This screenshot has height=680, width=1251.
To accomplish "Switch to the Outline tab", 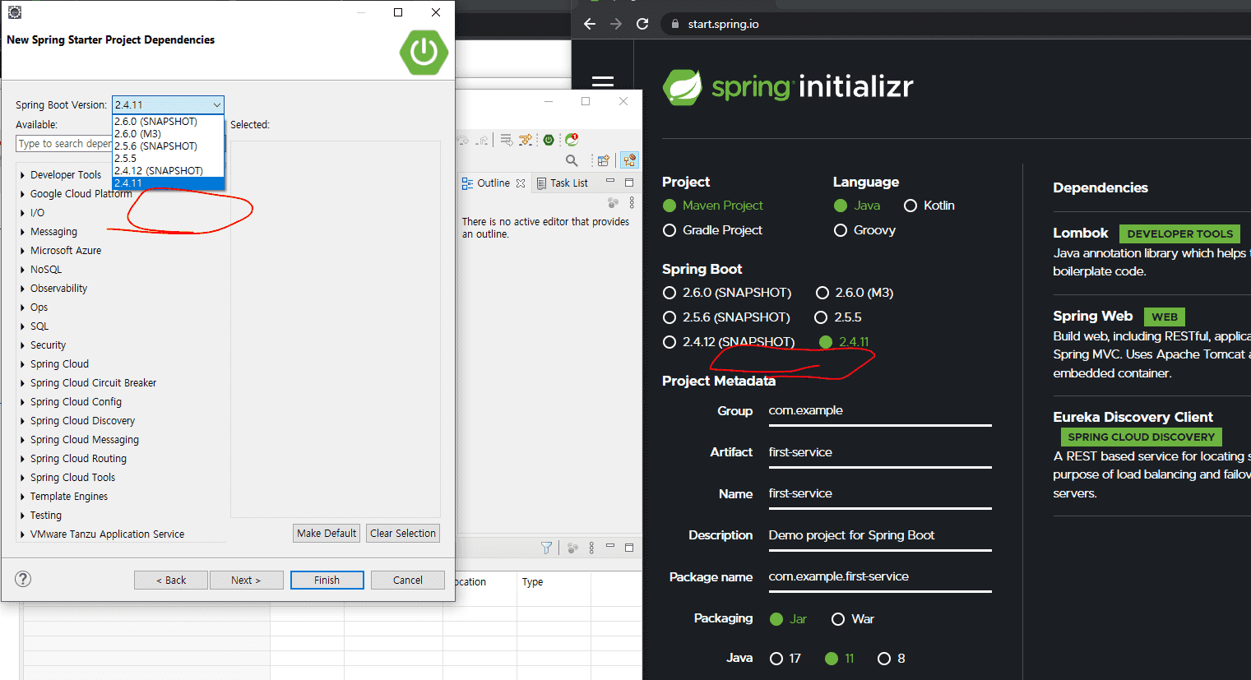I will pos(493,183).
